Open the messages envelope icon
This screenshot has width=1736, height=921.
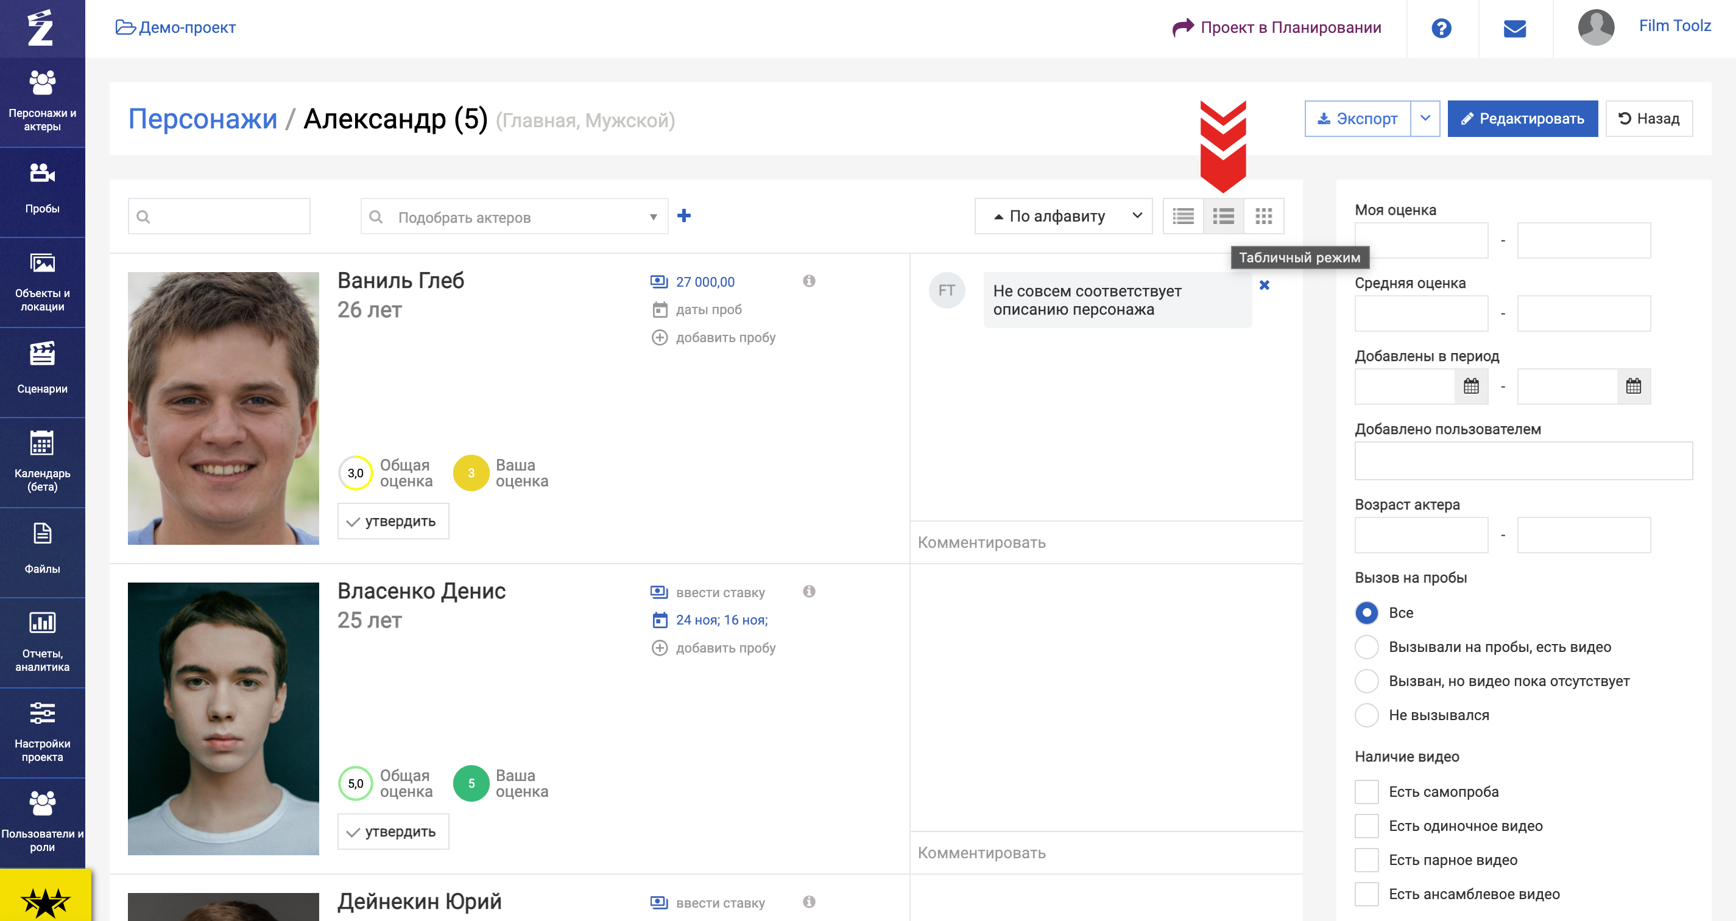pos(1514,28)
